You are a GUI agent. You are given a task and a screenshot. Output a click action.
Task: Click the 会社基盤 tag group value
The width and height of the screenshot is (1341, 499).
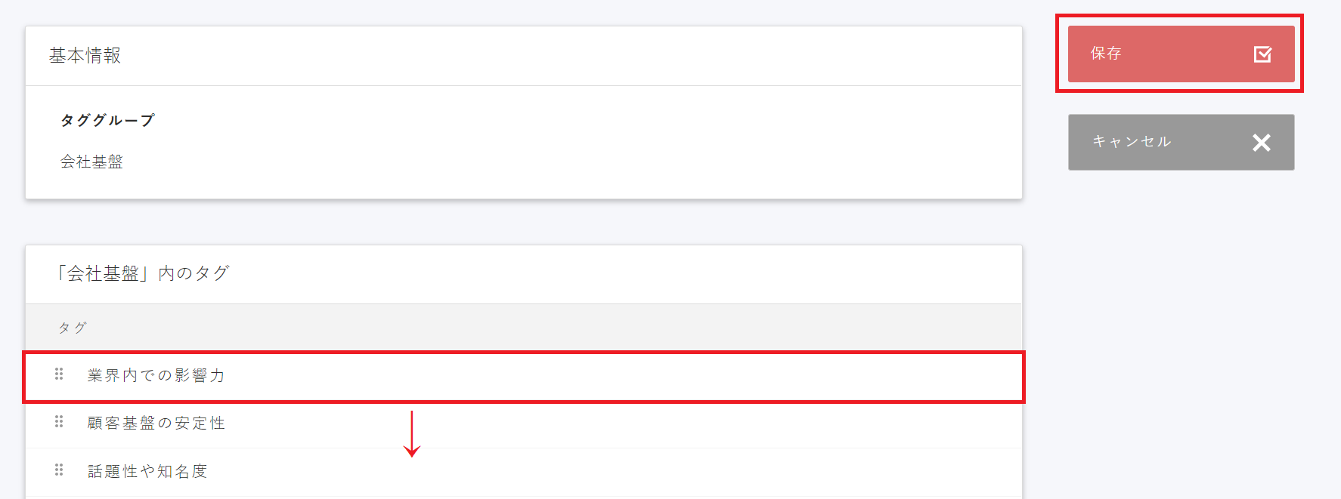pos(91,162)
